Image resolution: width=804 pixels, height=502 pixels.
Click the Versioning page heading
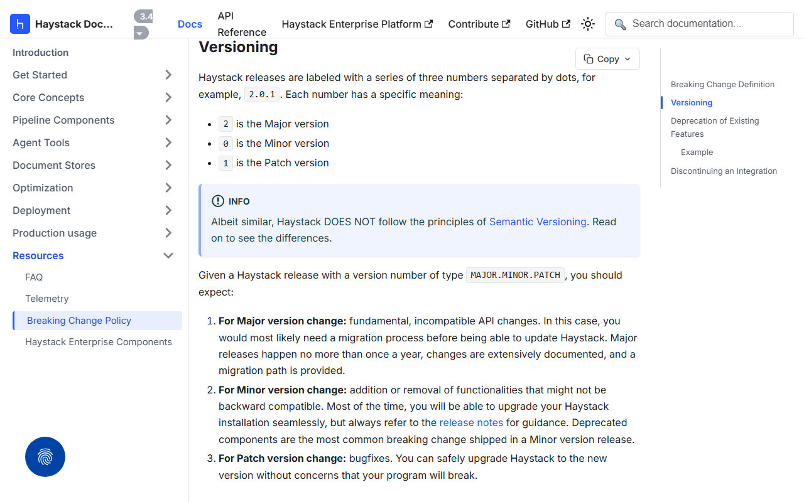coord(238,47)
